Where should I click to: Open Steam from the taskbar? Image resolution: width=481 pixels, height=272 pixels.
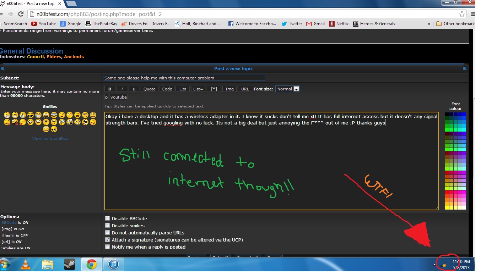pyautogui.click(x=70, y=264)
